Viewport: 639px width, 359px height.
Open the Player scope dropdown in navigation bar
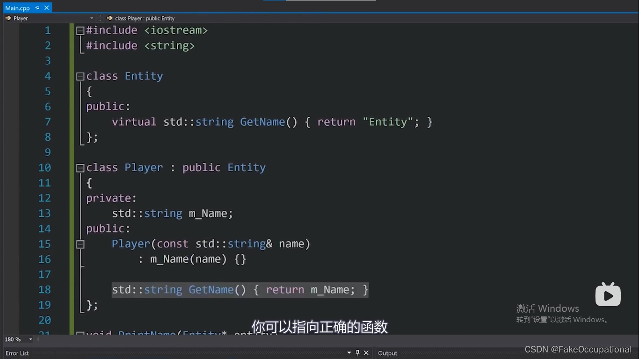(93, 18)
